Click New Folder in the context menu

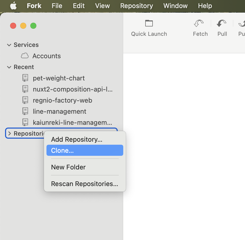(68, 167)
